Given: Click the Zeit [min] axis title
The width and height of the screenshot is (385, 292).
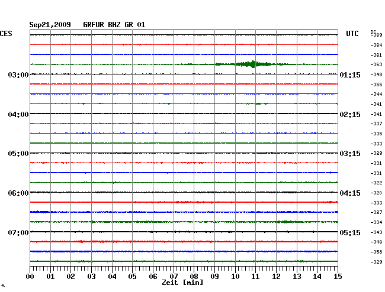Looking at the screenshot, I should (x=182, y=283).
